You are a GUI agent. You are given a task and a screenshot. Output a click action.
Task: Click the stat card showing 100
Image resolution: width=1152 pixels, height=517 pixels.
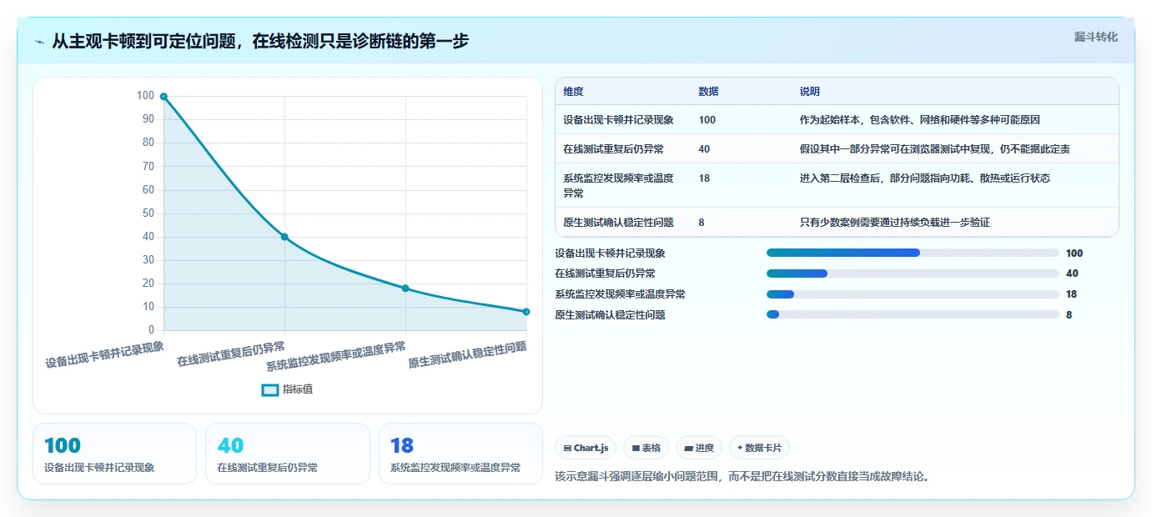click(x=114, y=454)
